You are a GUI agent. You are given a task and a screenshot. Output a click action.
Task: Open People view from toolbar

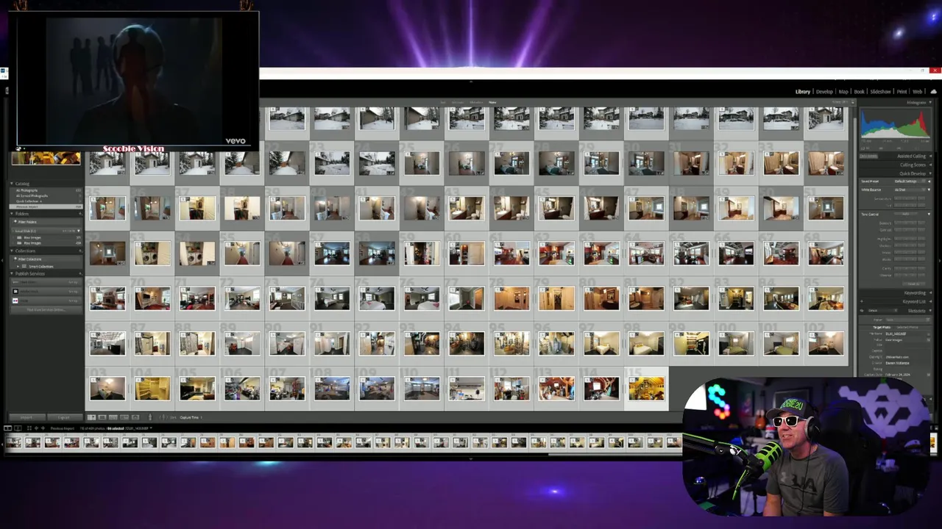135,417
